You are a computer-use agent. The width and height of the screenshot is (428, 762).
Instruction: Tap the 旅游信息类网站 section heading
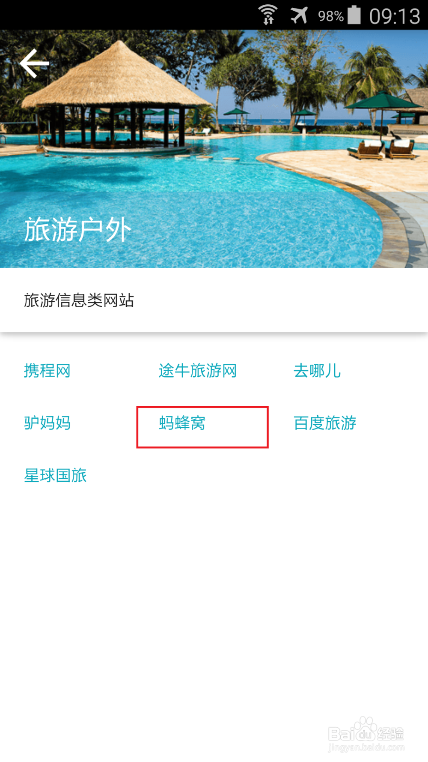(x=79, y=300)
